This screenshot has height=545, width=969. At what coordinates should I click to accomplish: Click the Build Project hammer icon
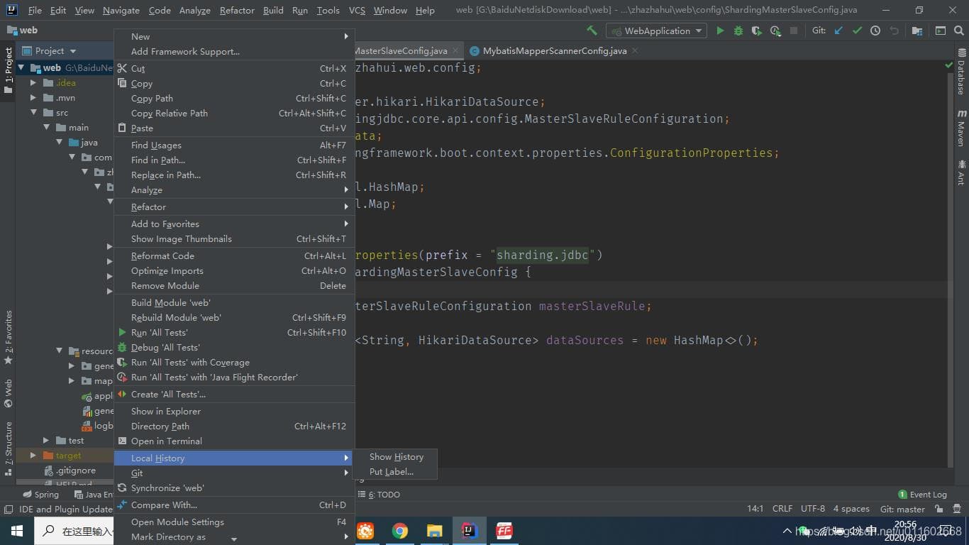(x=592, y=31)
